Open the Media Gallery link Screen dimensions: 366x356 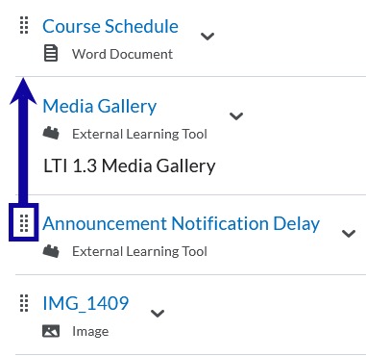[100, 106]
